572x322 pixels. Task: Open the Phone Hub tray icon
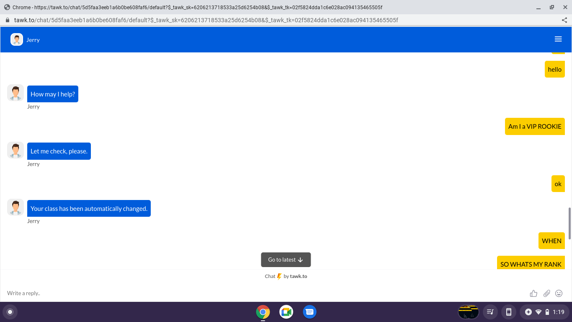[x=509, y=312]
